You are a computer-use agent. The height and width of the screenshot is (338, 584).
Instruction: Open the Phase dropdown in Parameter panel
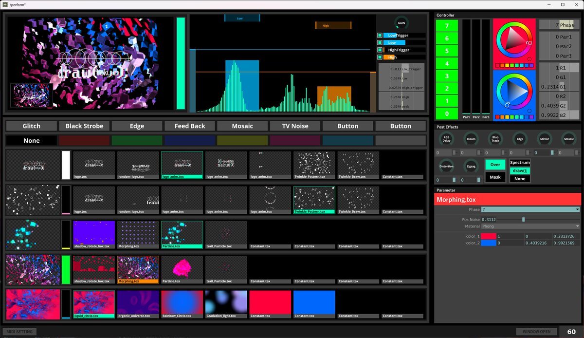coord(530,209)
